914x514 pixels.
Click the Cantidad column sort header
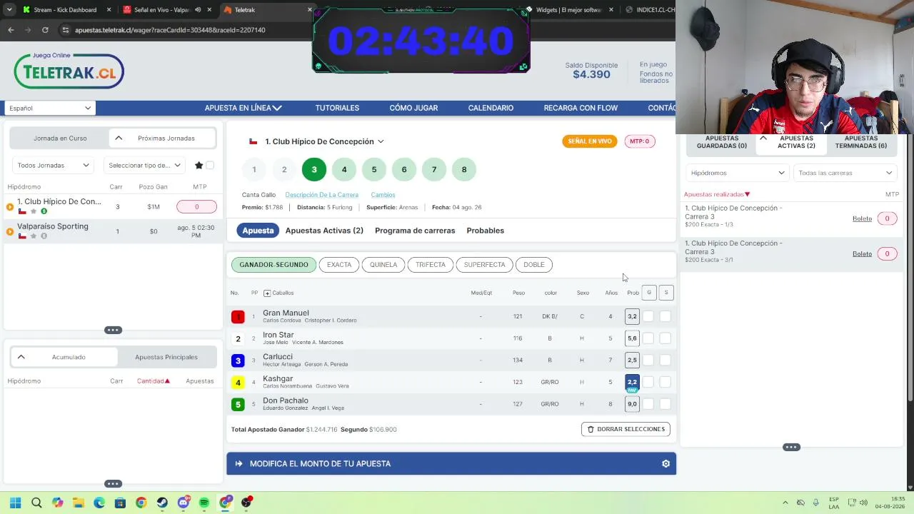coord(154,381)
